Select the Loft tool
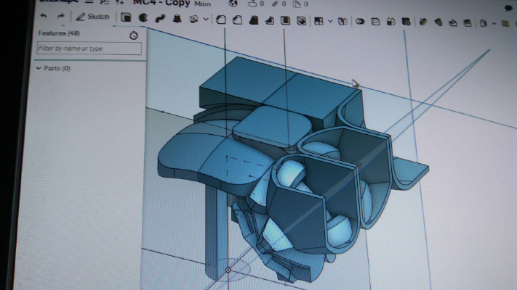 point(177,19)
